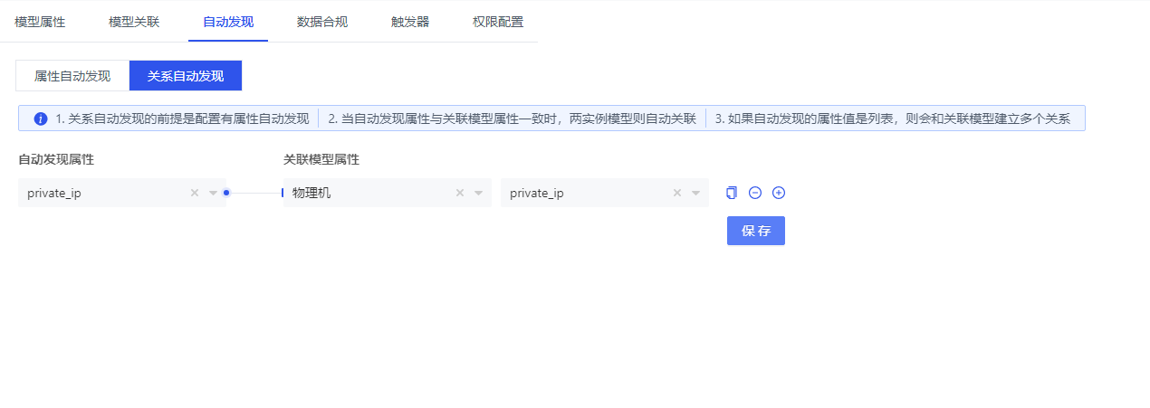Image resolution: width=1150 pixels, height=408 pixels.
Task: Expand the 关联模型属性 private_ip dropdown arrow
Action: pos(696,193)
